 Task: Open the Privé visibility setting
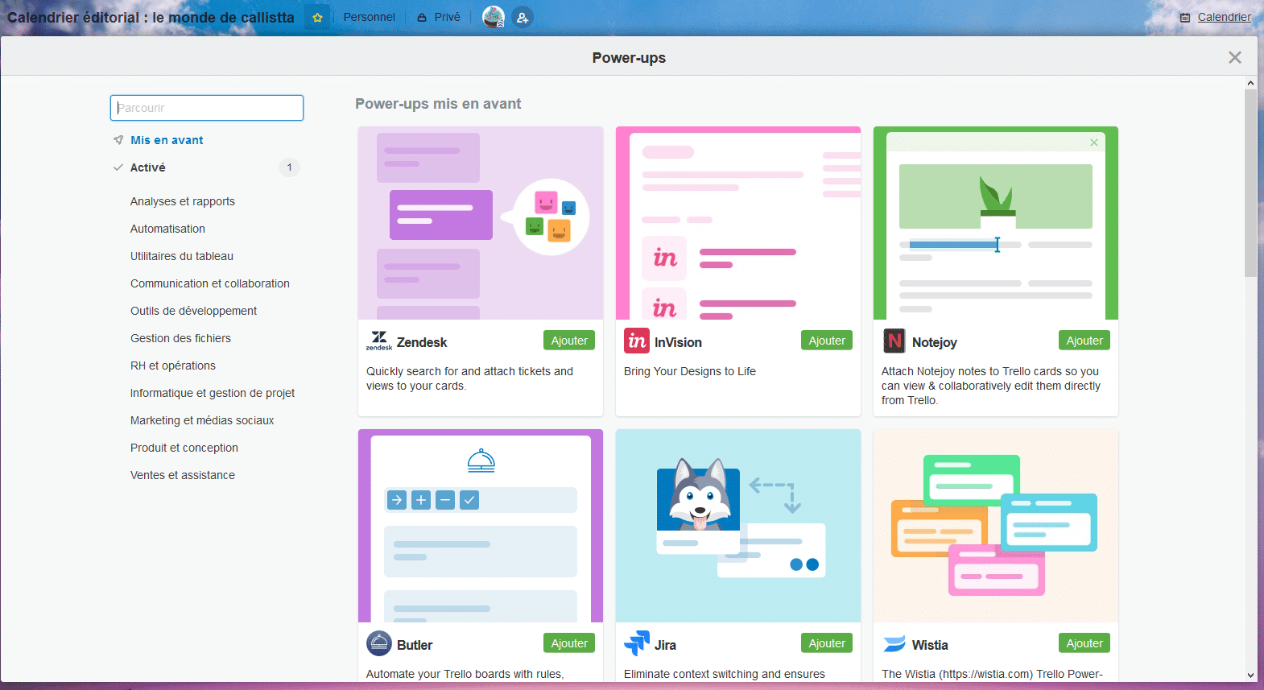439,17
